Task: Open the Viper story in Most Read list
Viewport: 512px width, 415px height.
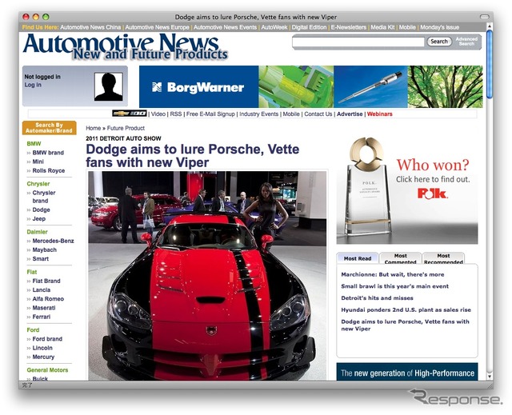Action: pyautogui.click(x=405, y=325)
